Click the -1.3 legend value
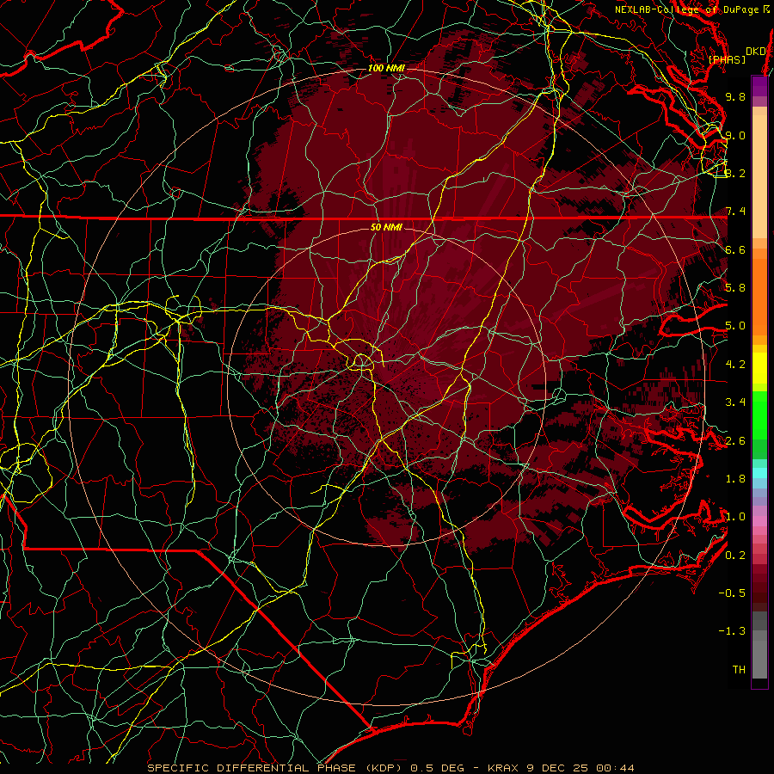This screenshot has height=774, width=774. (732, 631)
